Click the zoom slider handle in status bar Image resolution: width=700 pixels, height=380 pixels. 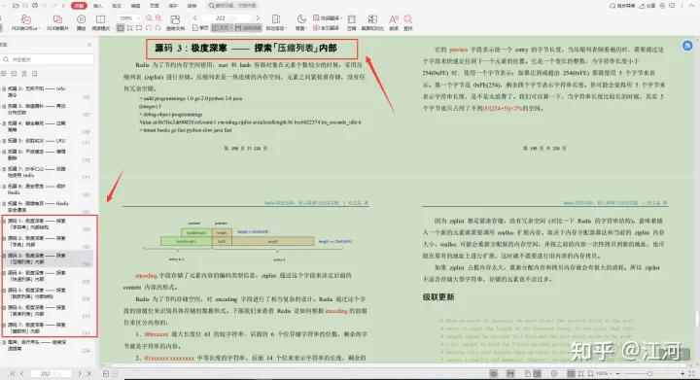[x=650, y=374]
